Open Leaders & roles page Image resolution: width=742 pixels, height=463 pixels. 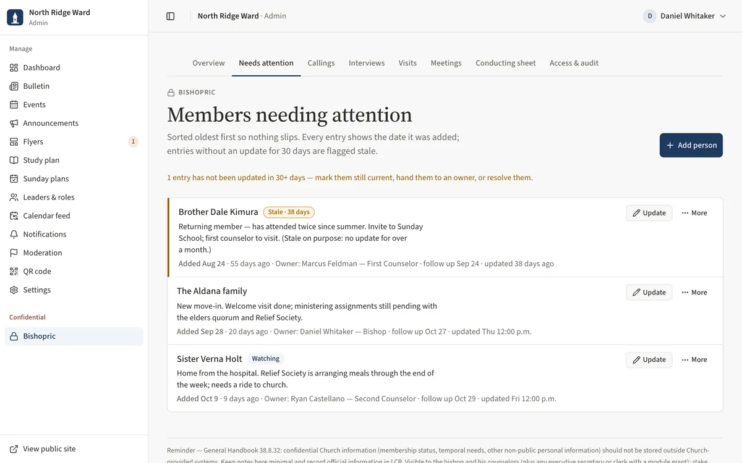pyautogui.click(x=74, y=197)
